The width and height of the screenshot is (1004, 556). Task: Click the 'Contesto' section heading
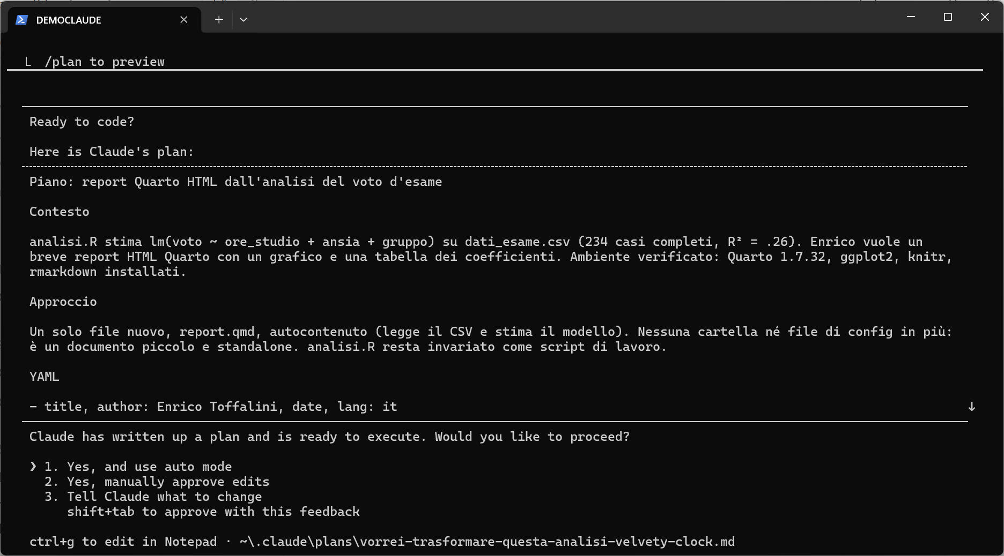click(x=60, y=212)
